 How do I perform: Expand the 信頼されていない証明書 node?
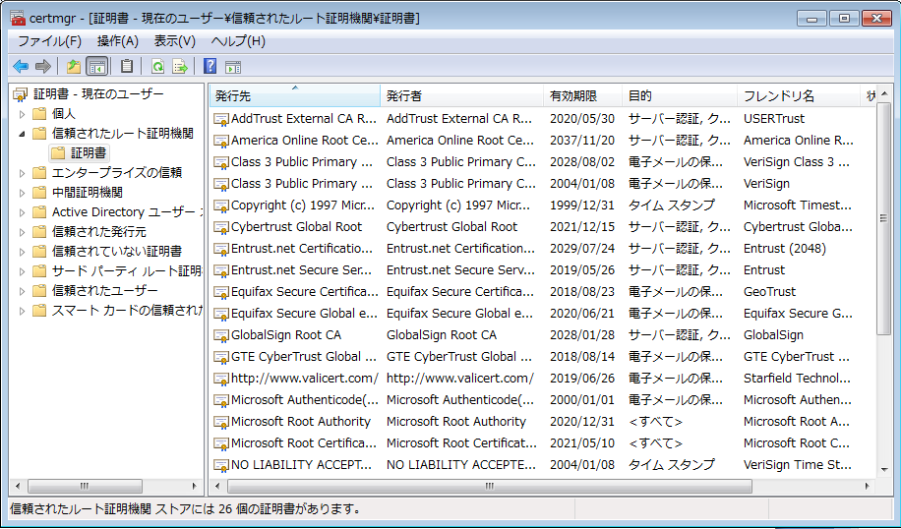(x=22, y=252)
